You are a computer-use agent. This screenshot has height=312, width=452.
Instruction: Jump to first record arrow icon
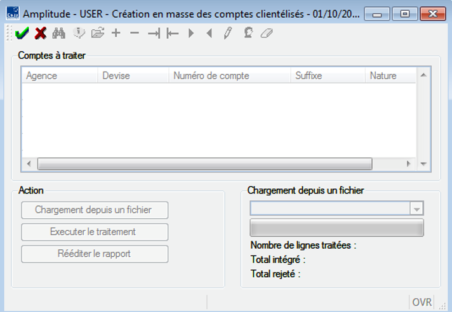coord(172,34)
